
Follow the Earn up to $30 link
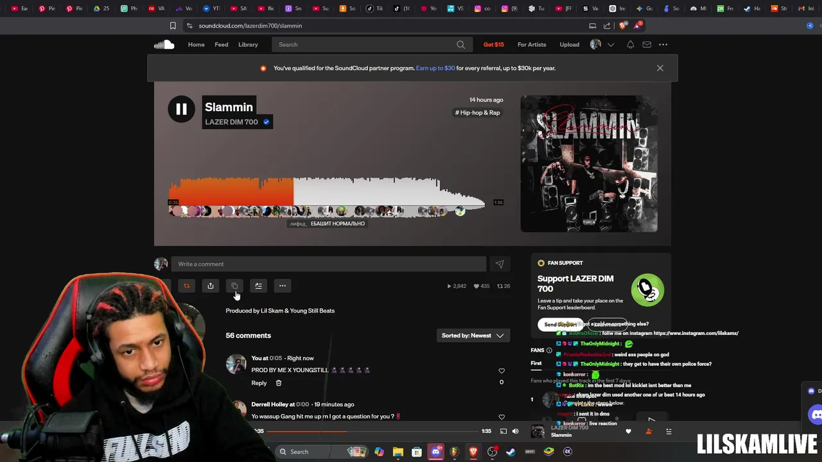pos(435,68)
